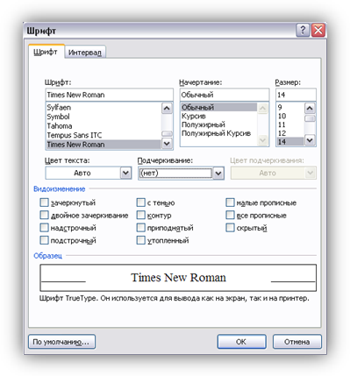350x376 pixels.
Task: Select Symbol font from the list
Action: pyautogui.click(x=103, y=117)
